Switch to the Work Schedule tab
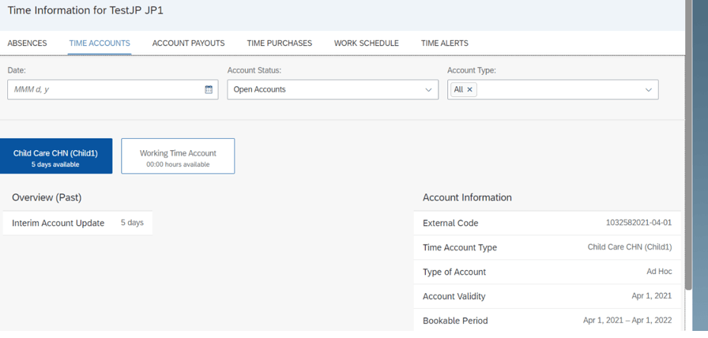Viewport: 708px width, 338px height. (366, 43)
